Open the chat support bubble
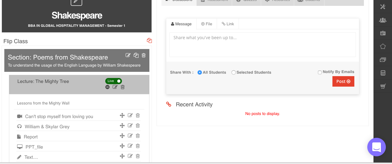Image resolution: width=392 pixels, height=164 pixels. [376, 147]
